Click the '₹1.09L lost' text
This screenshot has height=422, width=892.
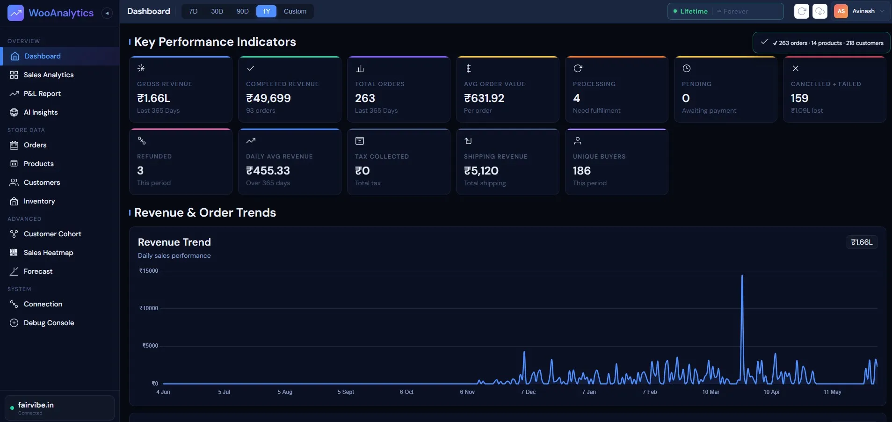[x=807, y=111]
